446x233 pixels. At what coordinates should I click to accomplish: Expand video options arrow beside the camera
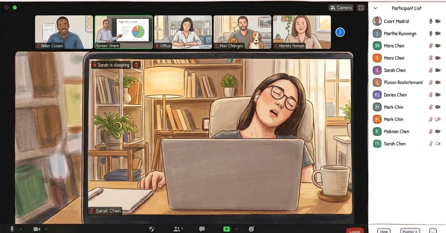(46, 229)
